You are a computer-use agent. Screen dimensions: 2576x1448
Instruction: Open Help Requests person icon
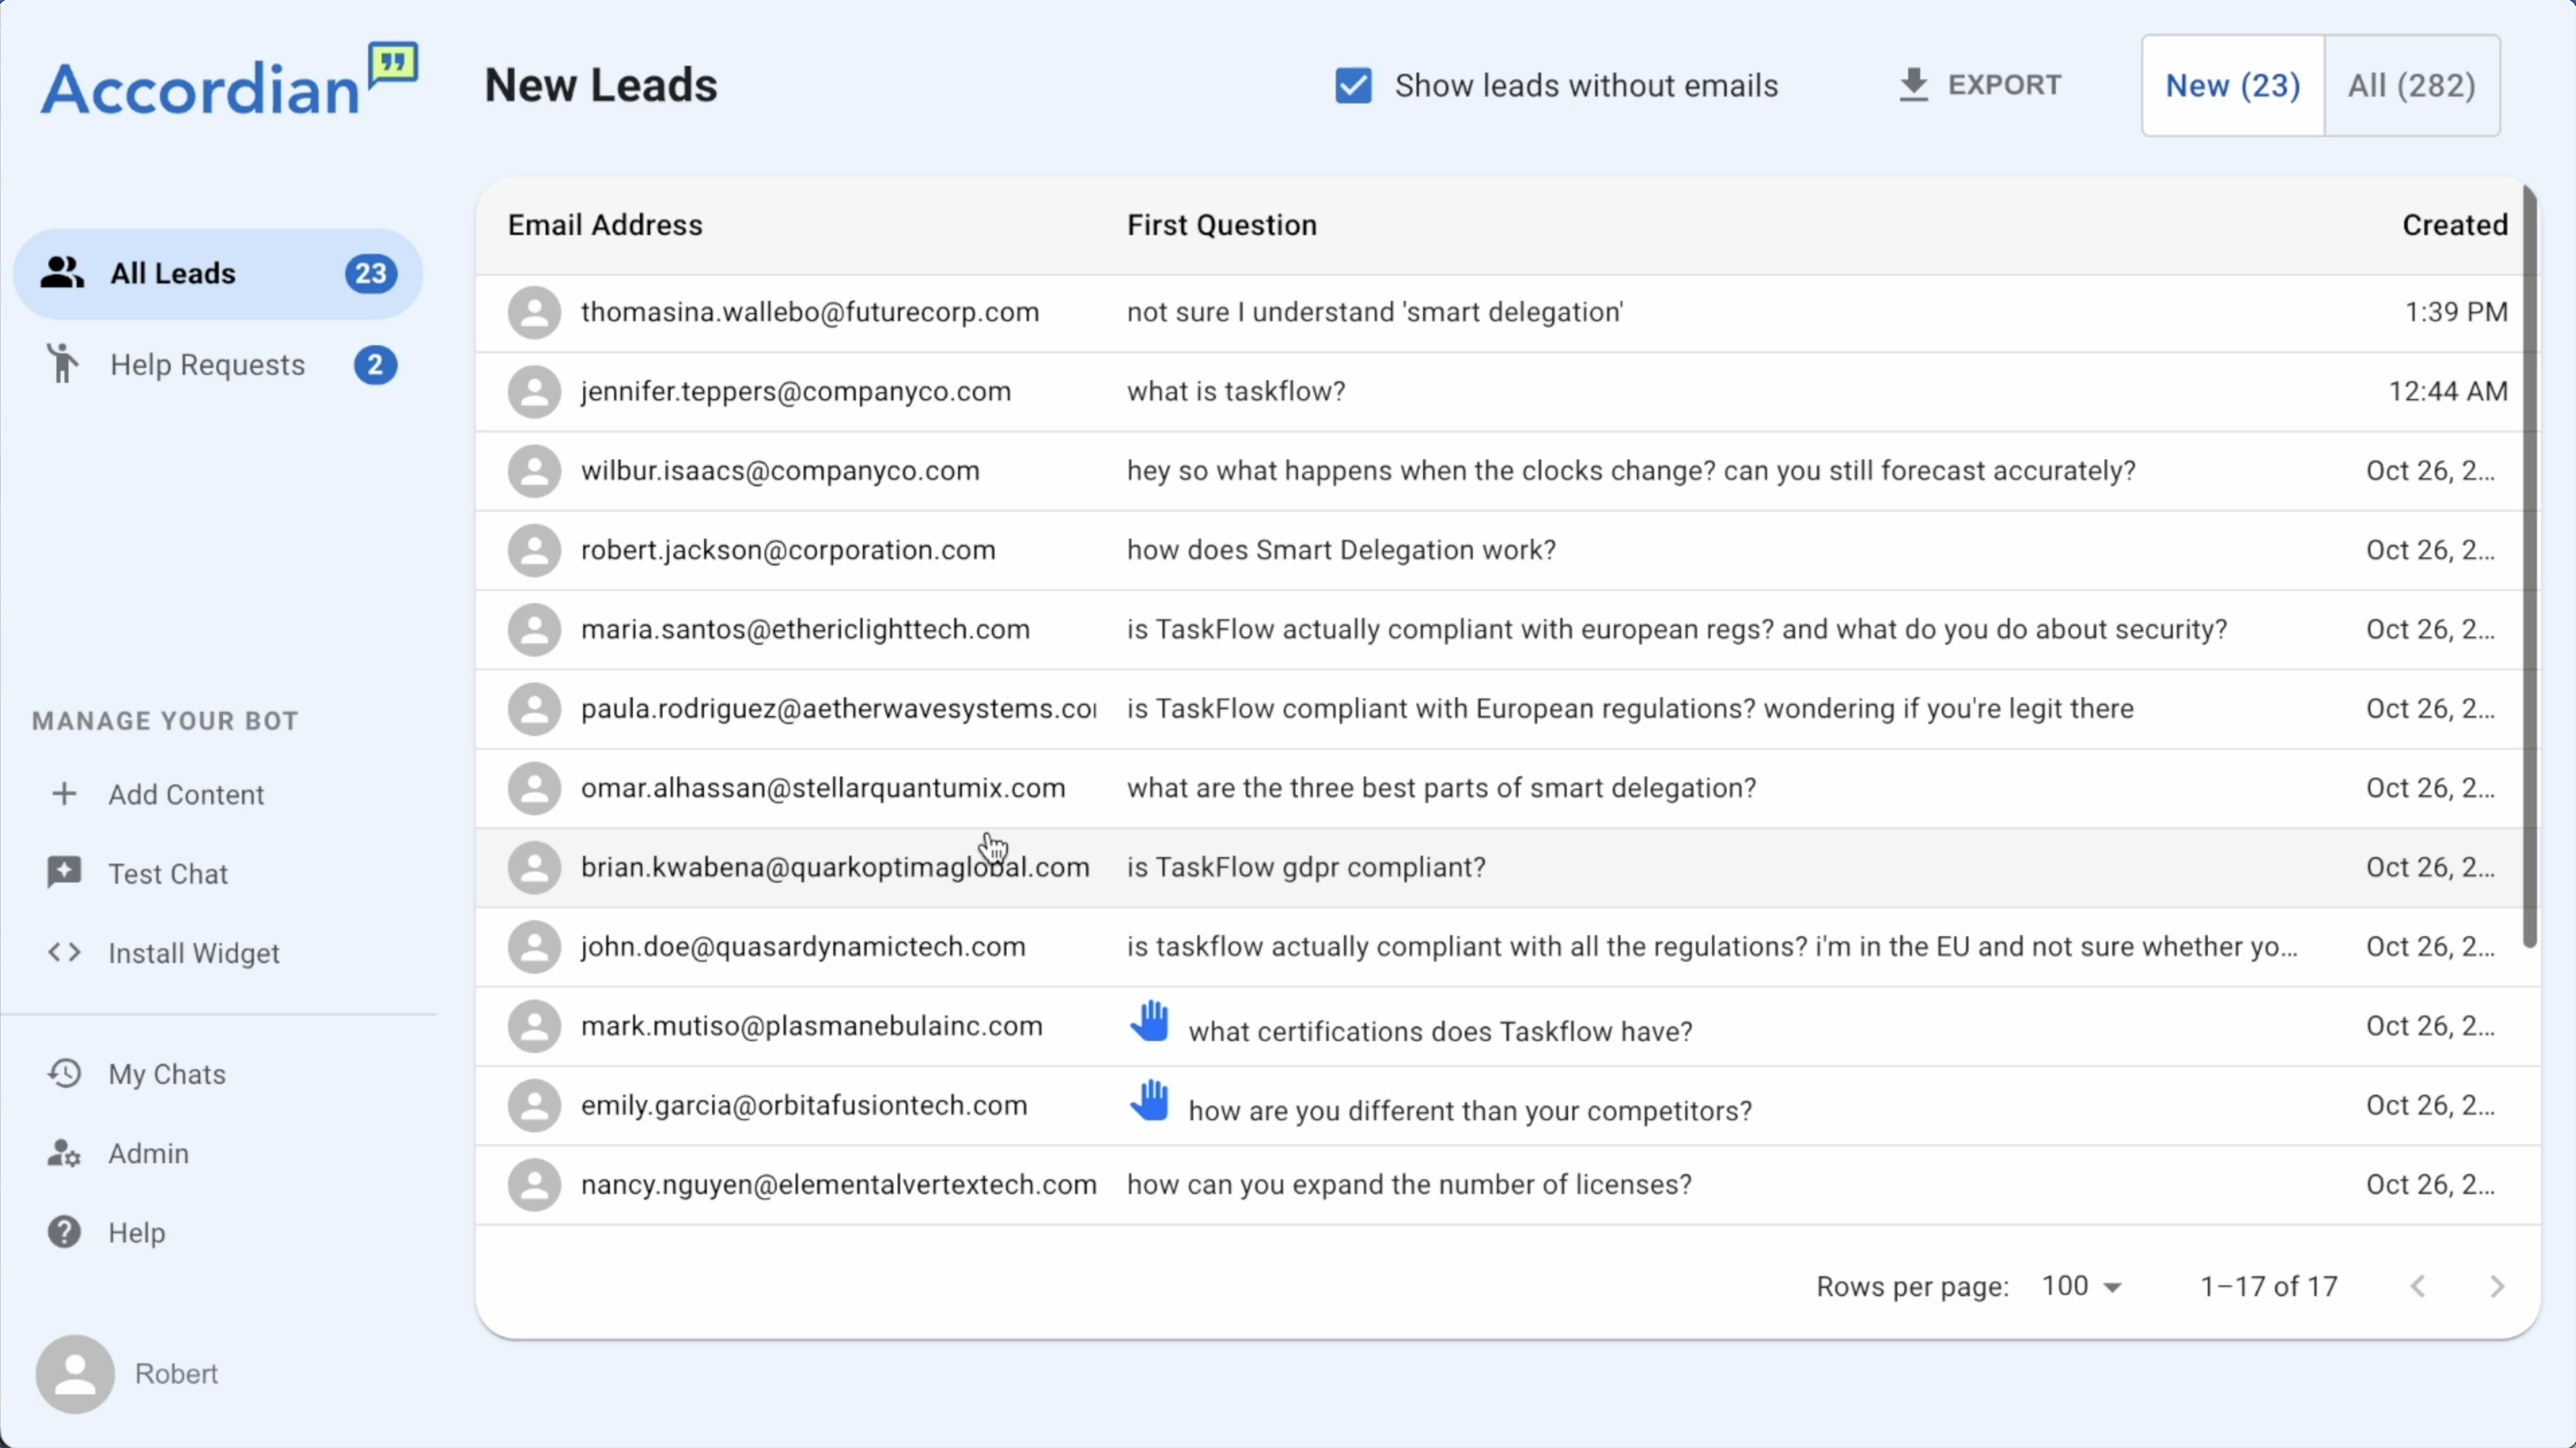pyautogui.click(x=62, y=364)
